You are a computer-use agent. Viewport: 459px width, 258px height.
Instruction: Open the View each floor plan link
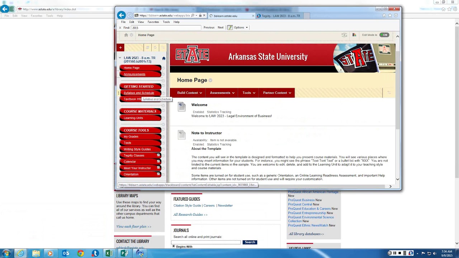134,226
